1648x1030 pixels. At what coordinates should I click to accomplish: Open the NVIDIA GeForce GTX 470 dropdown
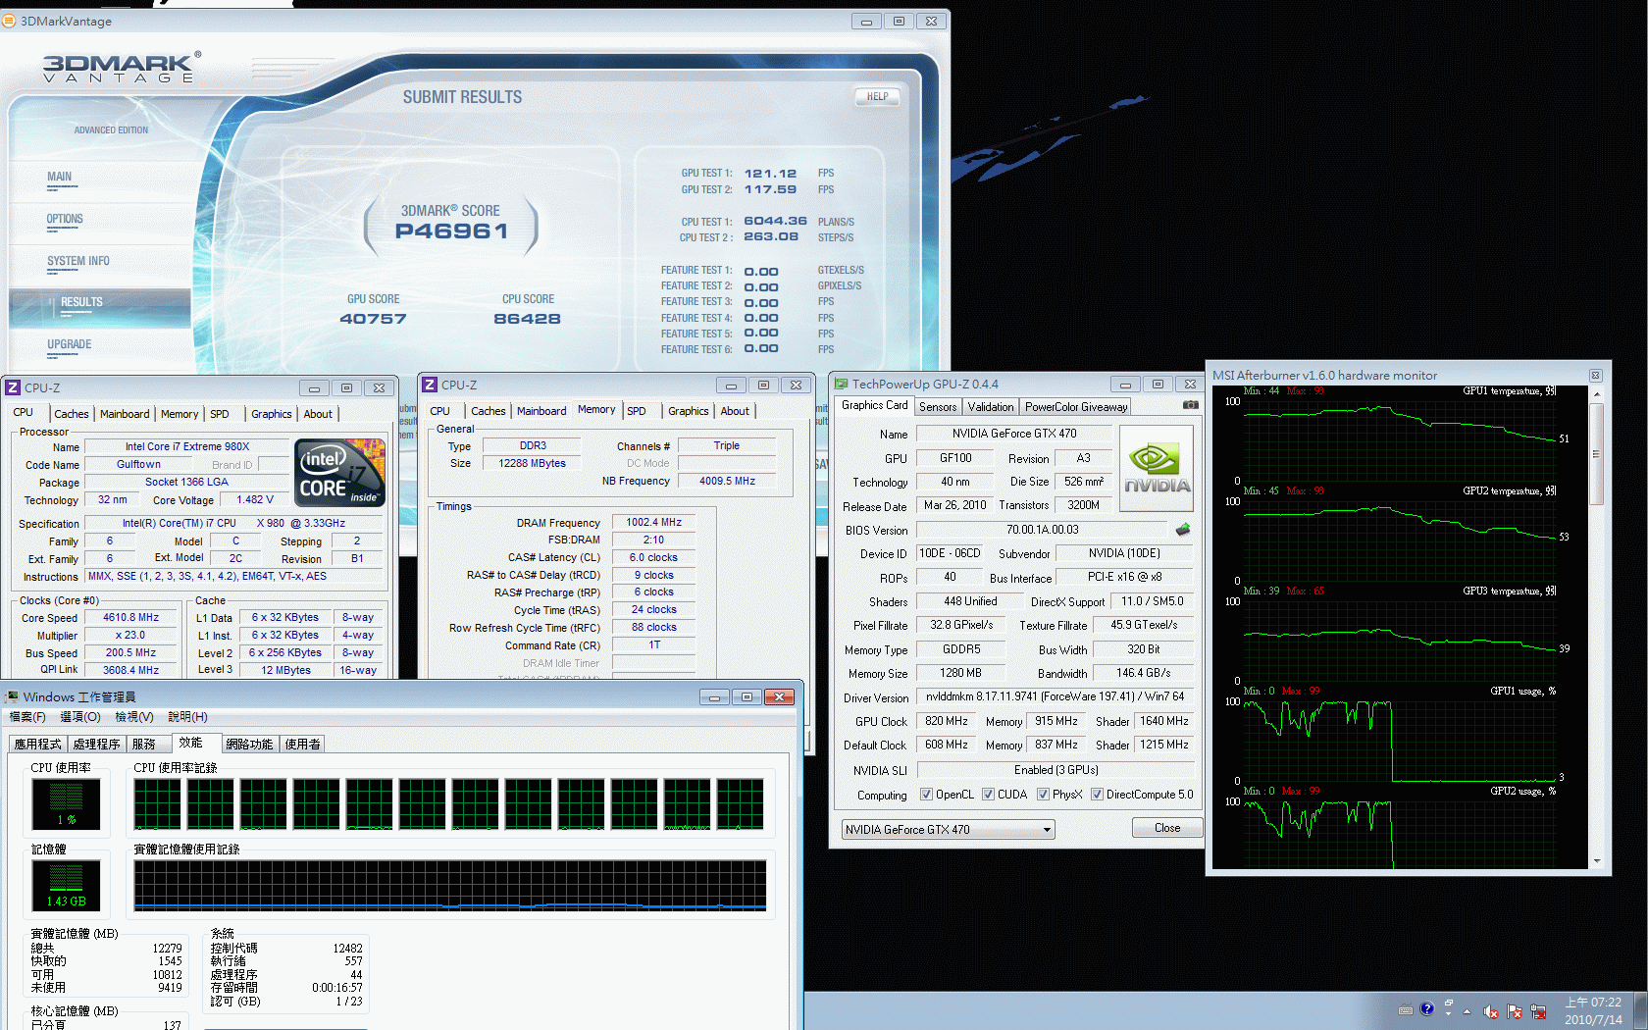pyautogui.click(x=948, y=830)
